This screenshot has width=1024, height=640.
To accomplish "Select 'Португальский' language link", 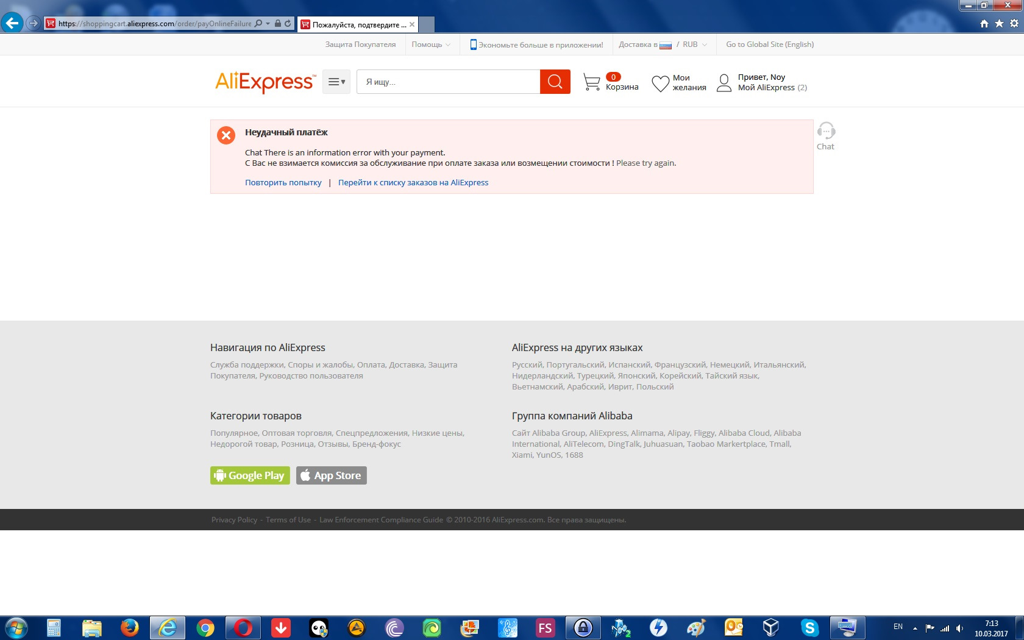I will point(575,365).
